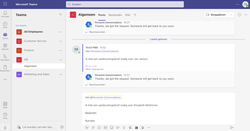
Task: Open Chat in the left rail
Action: pyautogui.click(x=5, y=25)
